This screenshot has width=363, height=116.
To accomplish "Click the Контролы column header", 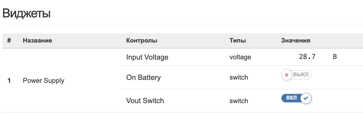I will click(x=142, y=40).
